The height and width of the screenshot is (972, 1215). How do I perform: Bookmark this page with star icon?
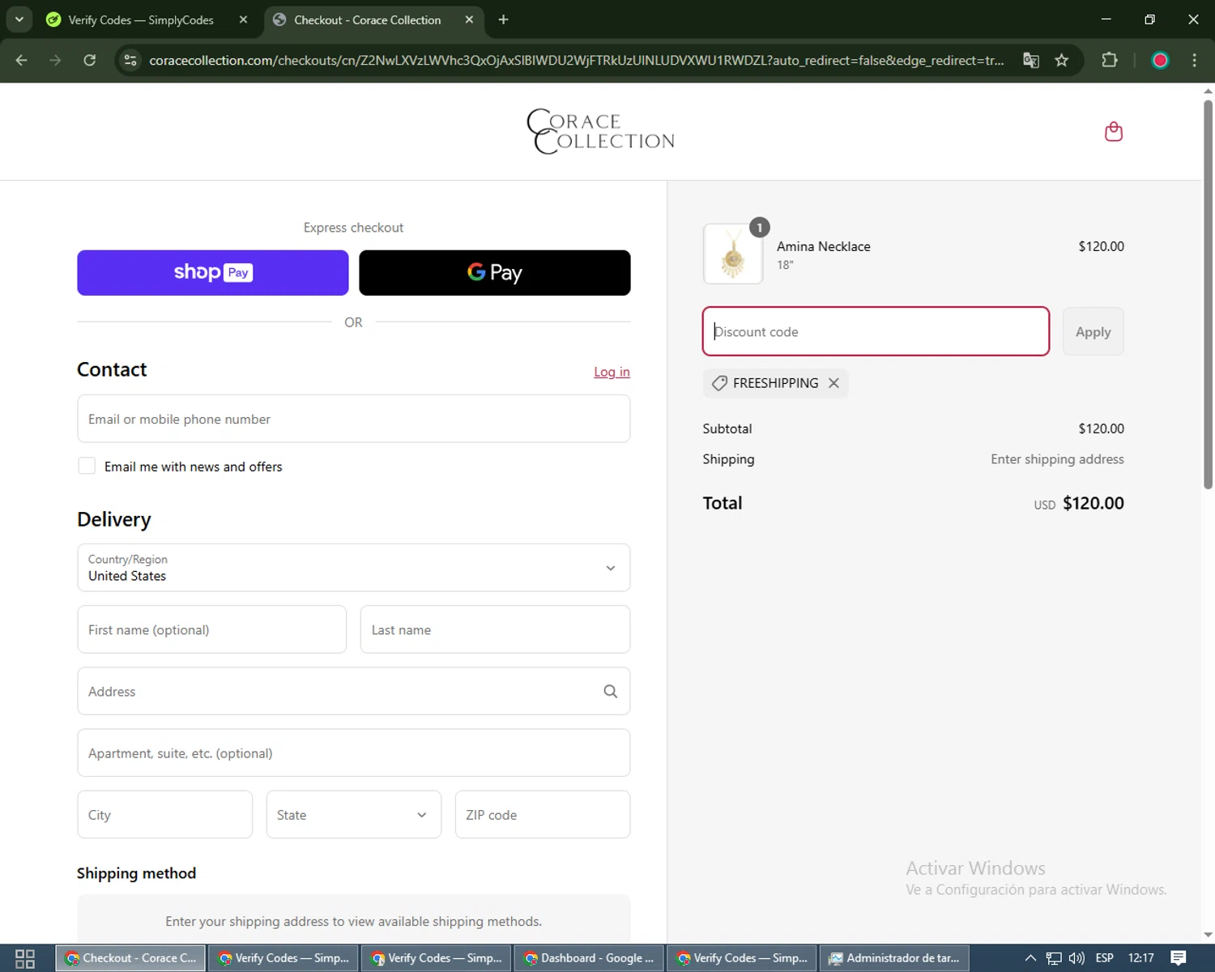[x=1061, y=60]
